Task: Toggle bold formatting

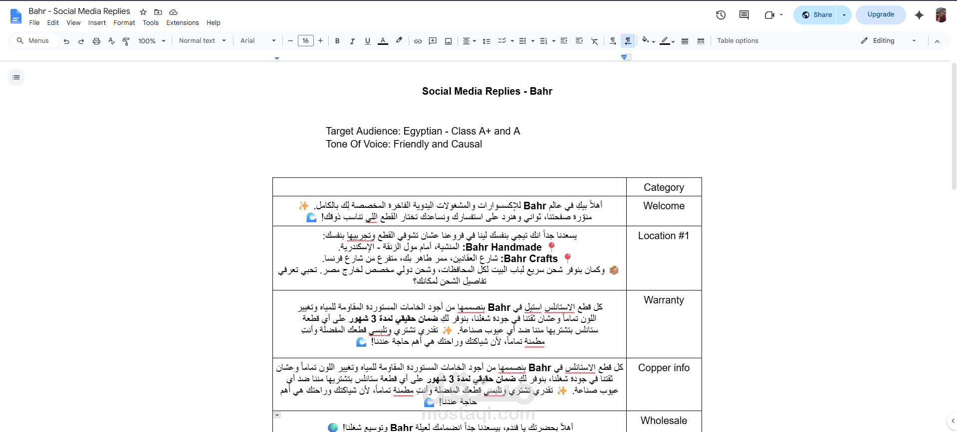Action: tap(337, 41)
